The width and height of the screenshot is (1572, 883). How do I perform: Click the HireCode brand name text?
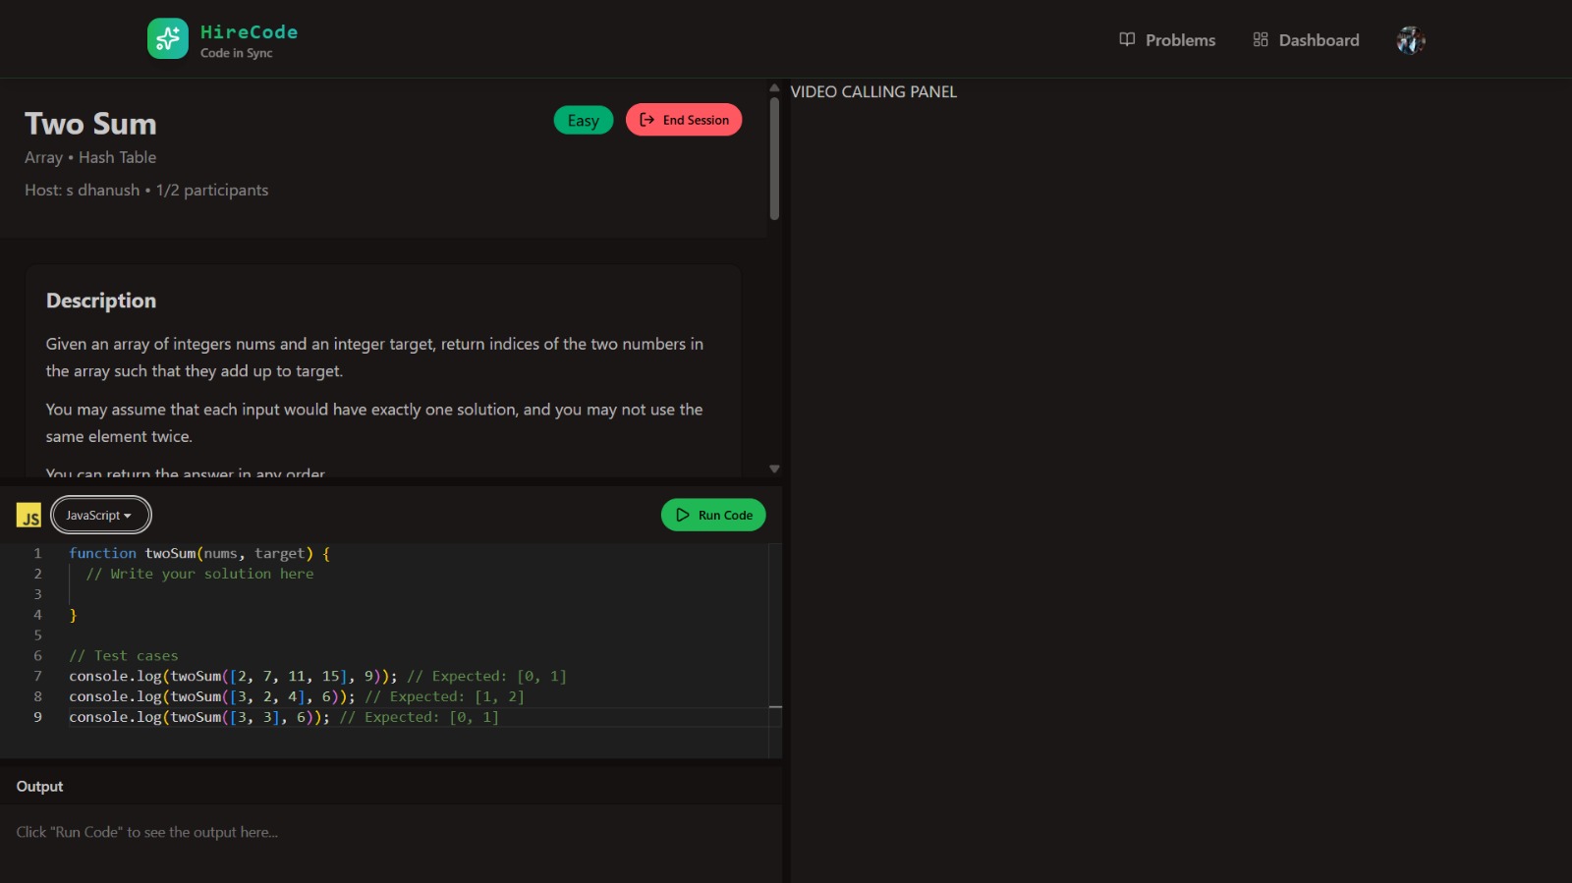249,31
